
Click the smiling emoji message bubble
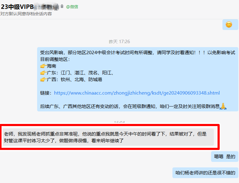point(230,24)
